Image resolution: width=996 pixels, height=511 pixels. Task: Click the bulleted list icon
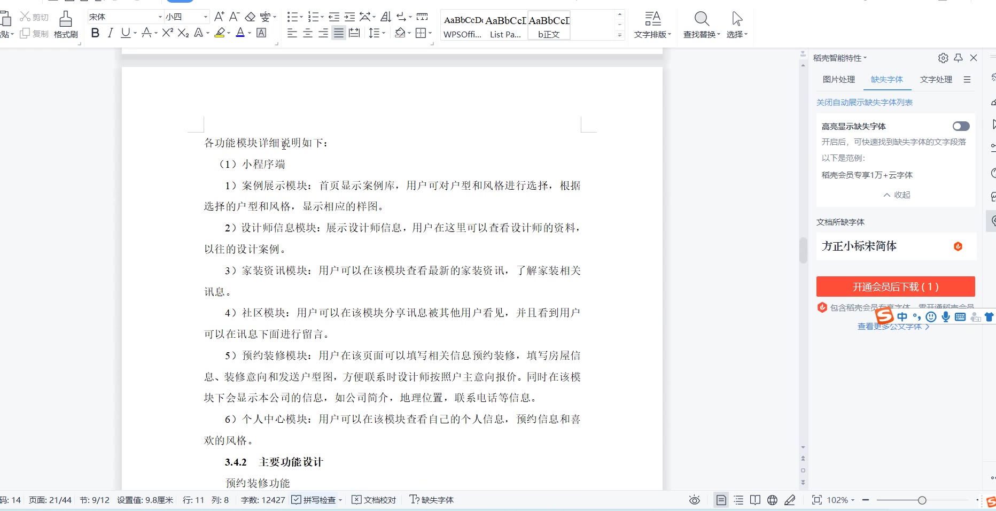pos(292,17)
